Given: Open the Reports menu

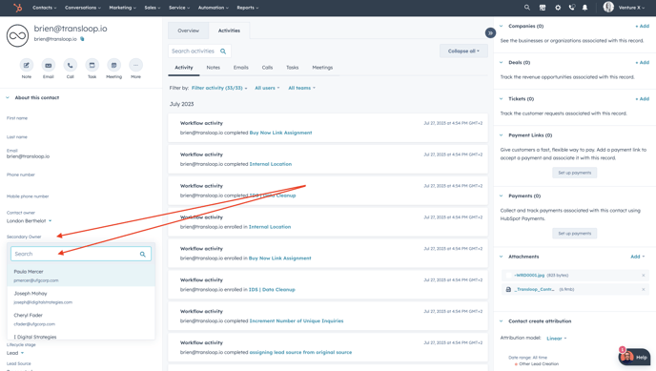Looking at the screenshot, I should [x=248, y=8].
